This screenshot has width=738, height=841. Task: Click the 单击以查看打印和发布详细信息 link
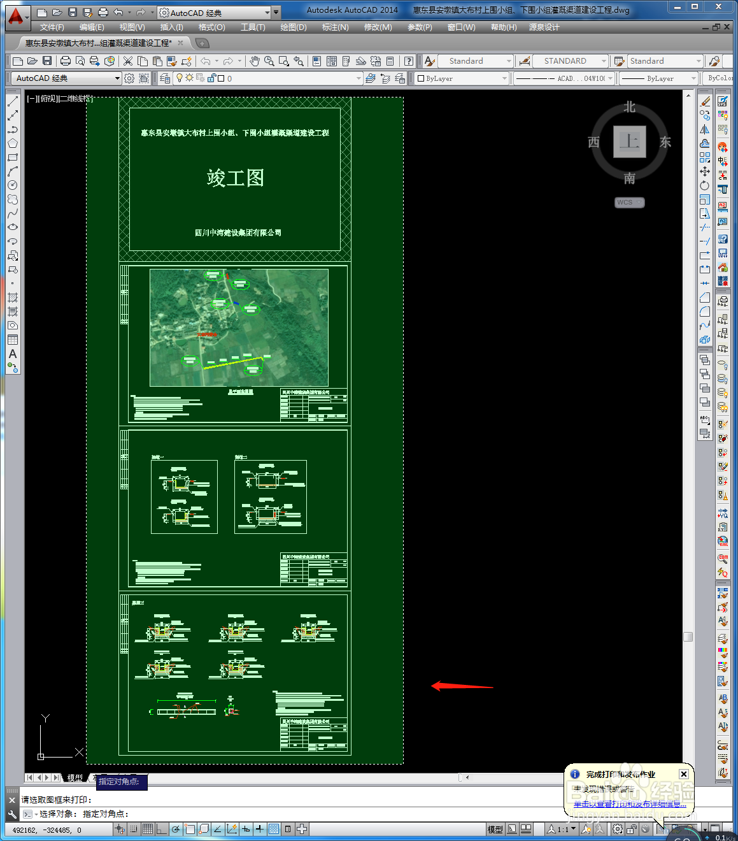[630, 804]
